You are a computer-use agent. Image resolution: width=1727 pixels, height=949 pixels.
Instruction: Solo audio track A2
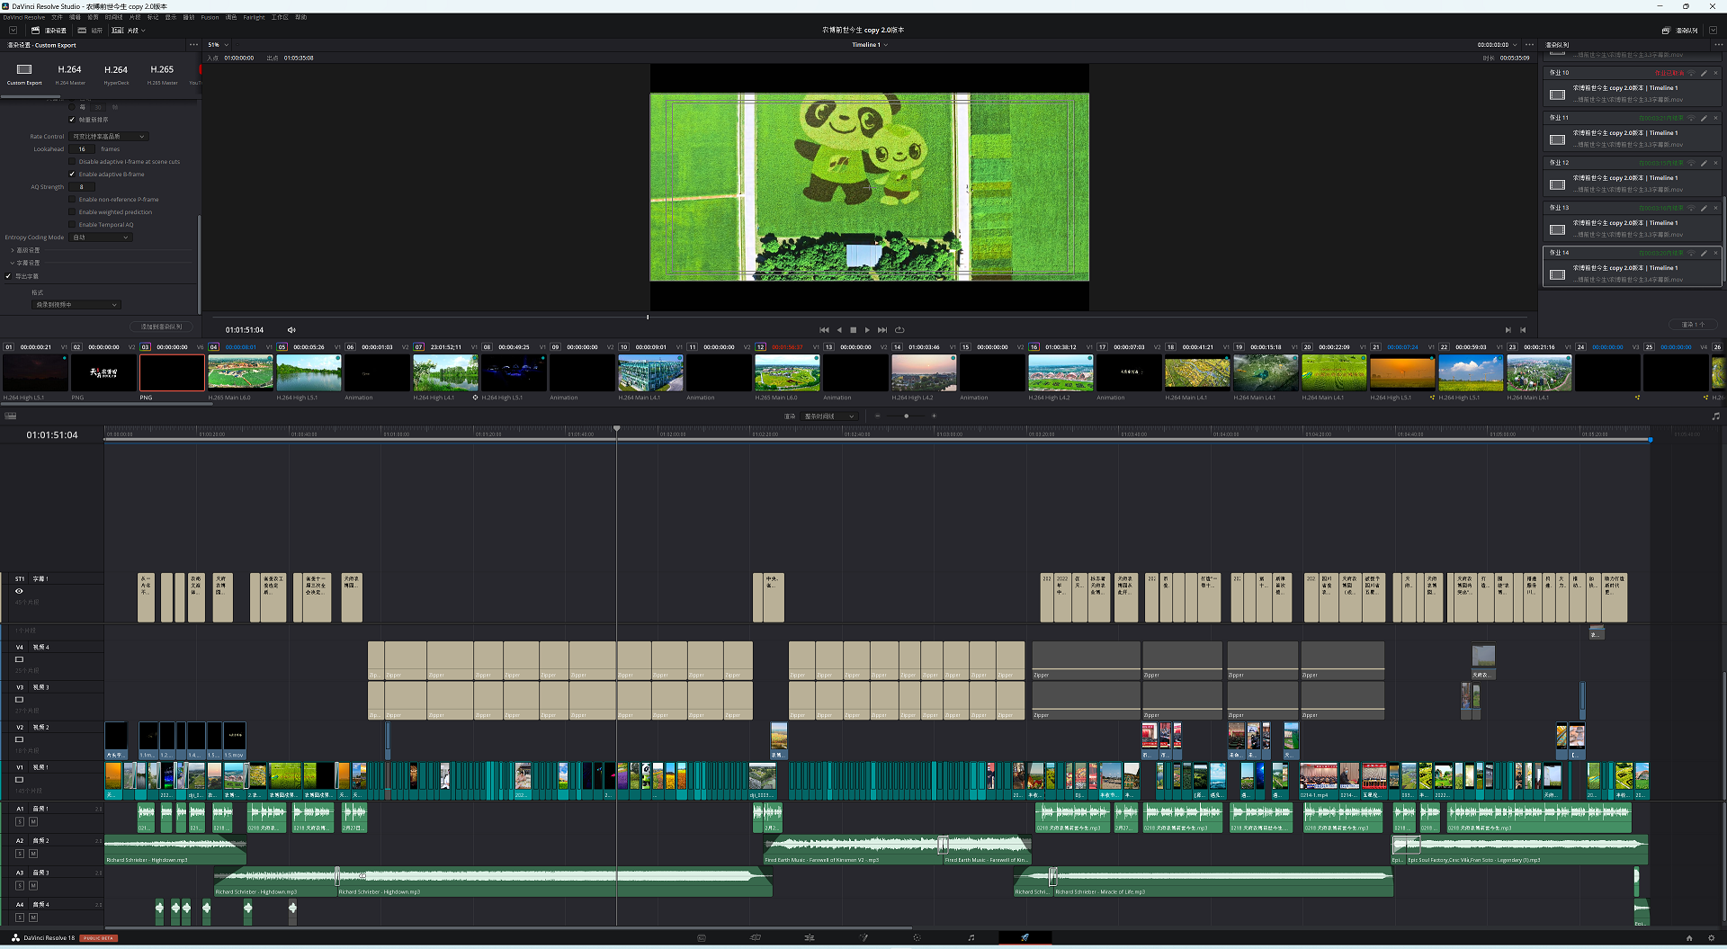tap(20, 854)
